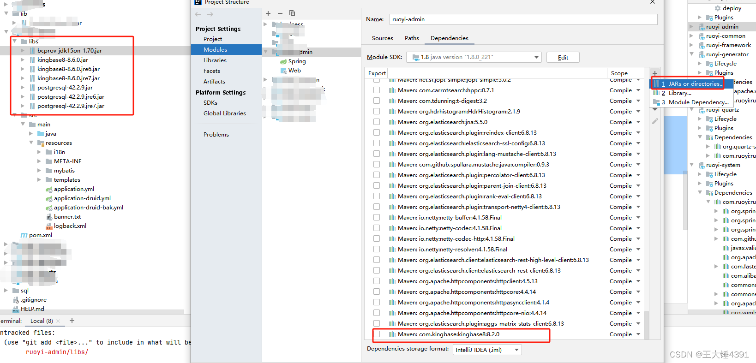Click the pom.xml Maven file icon
This screenshot has height=363, width=756.
(24, 235)
